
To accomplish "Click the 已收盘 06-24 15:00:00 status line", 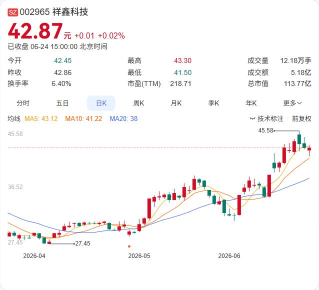I will 57,46.
